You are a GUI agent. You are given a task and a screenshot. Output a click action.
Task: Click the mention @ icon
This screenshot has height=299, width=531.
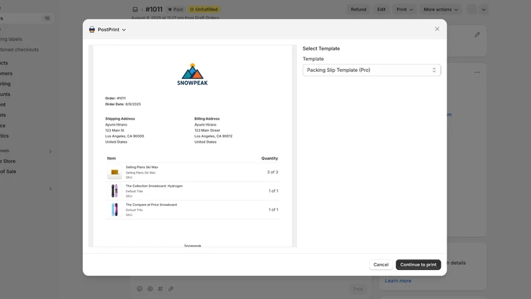point(150,289)
